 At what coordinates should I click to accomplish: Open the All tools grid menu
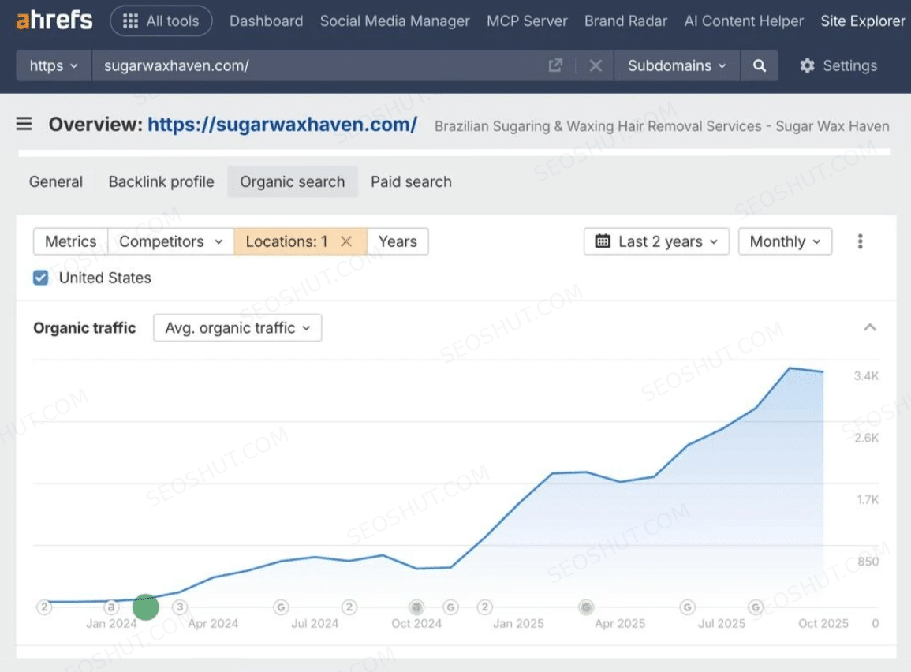click(x=161, y=21)
